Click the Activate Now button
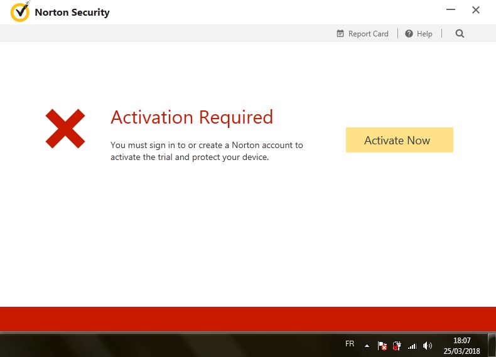 (399, 140)
